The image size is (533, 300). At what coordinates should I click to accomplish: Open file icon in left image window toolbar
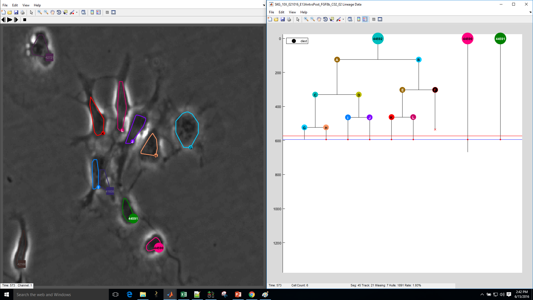10,12
